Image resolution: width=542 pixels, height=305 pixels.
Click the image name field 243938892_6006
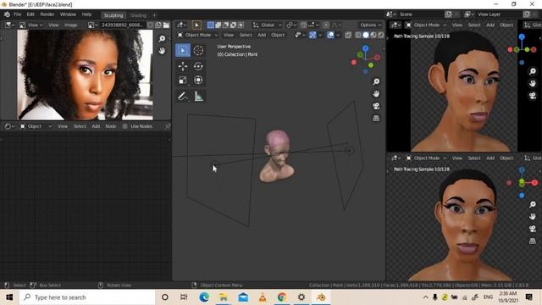coord(122,25)
